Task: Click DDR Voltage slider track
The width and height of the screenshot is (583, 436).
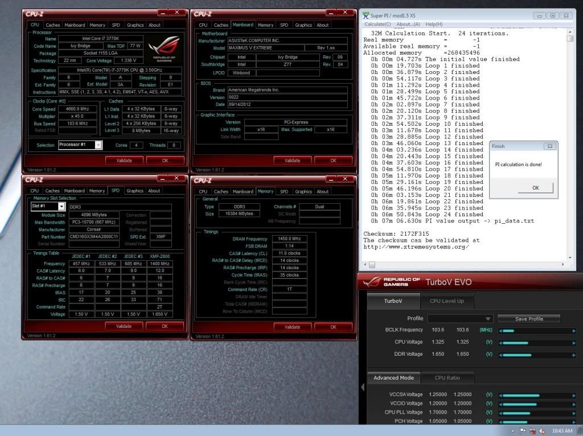Action: coord(537,355)
